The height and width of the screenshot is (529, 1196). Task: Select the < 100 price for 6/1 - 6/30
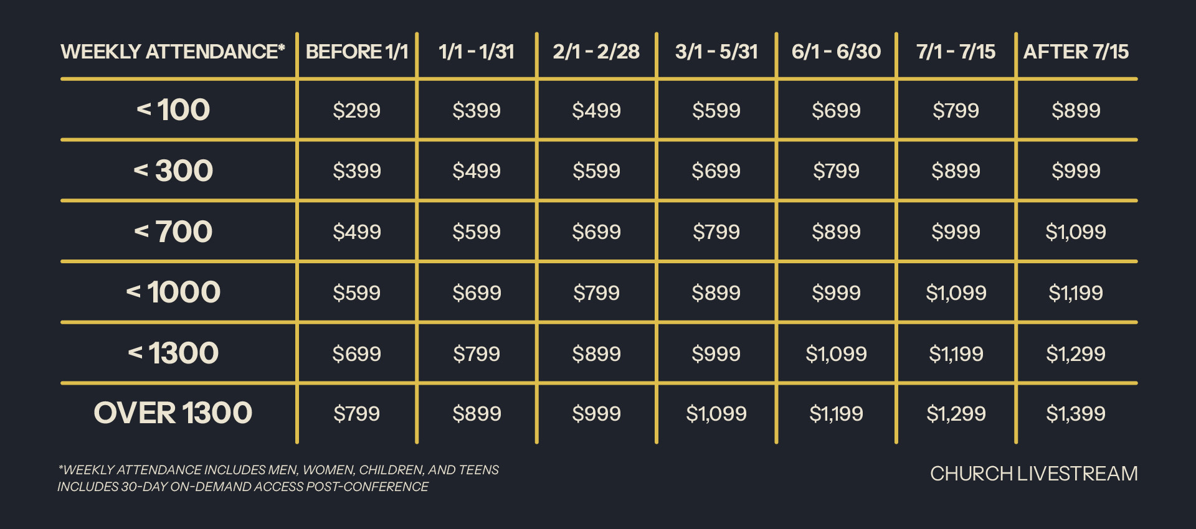click(x=836, y=111)
